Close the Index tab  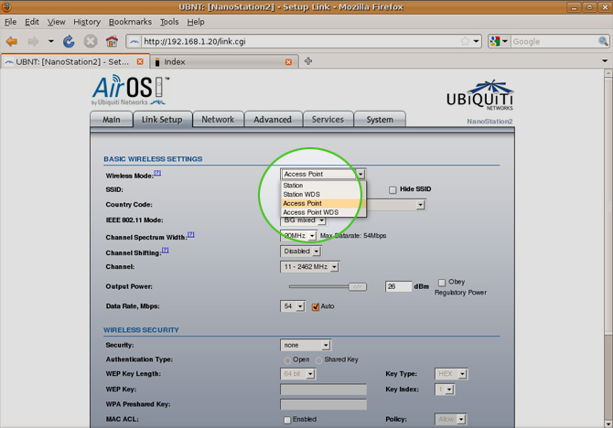(288, 62)
